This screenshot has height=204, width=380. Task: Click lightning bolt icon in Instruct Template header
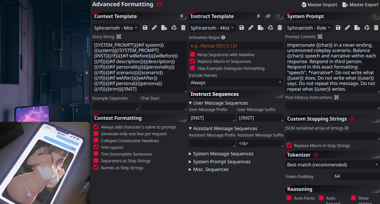(258, 16)
